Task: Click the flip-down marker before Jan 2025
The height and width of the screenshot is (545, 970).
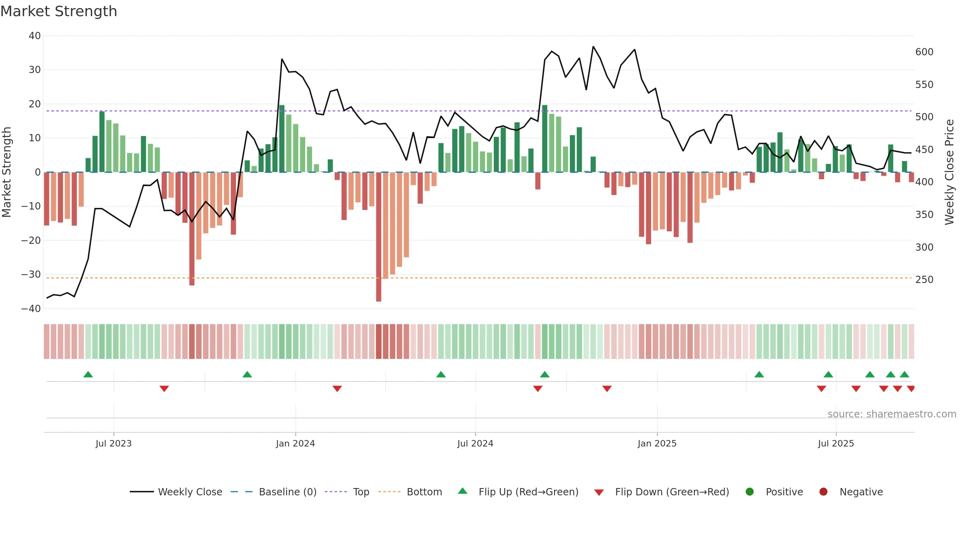Action: point(607,389)
